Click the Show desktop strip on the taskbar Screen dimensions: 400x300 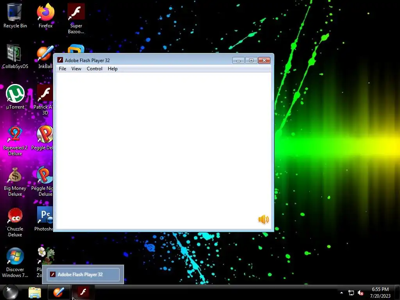point(397,293)
